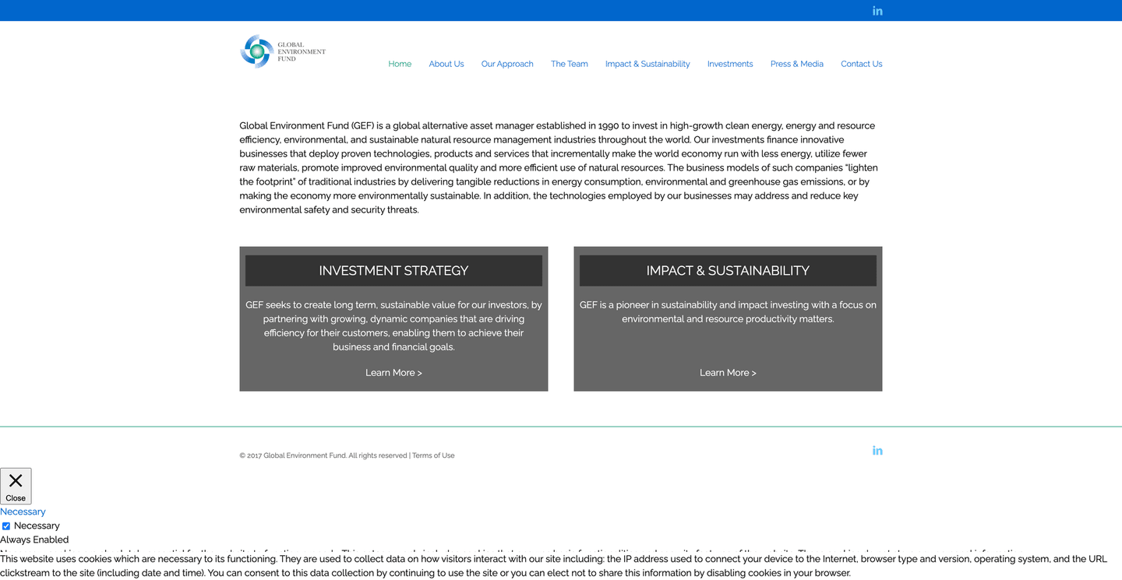Click the X icon in the Close button
Image resolution: width=1122 pixels, height=580 pixels.
coord(16,481)
